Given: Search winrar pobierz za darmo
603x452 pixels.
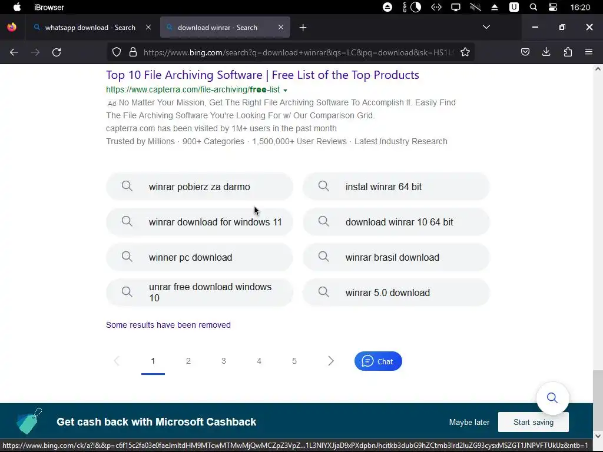Looking at the screenshot, I should pyautogui.click(x=200, y=187).
